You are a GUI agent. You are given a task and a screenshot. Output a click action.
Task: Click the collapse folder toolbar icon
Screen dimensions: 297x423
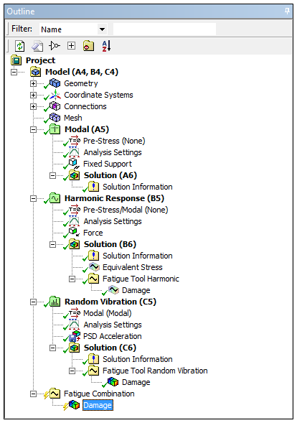pyautogui.click(x=88, y=46)
